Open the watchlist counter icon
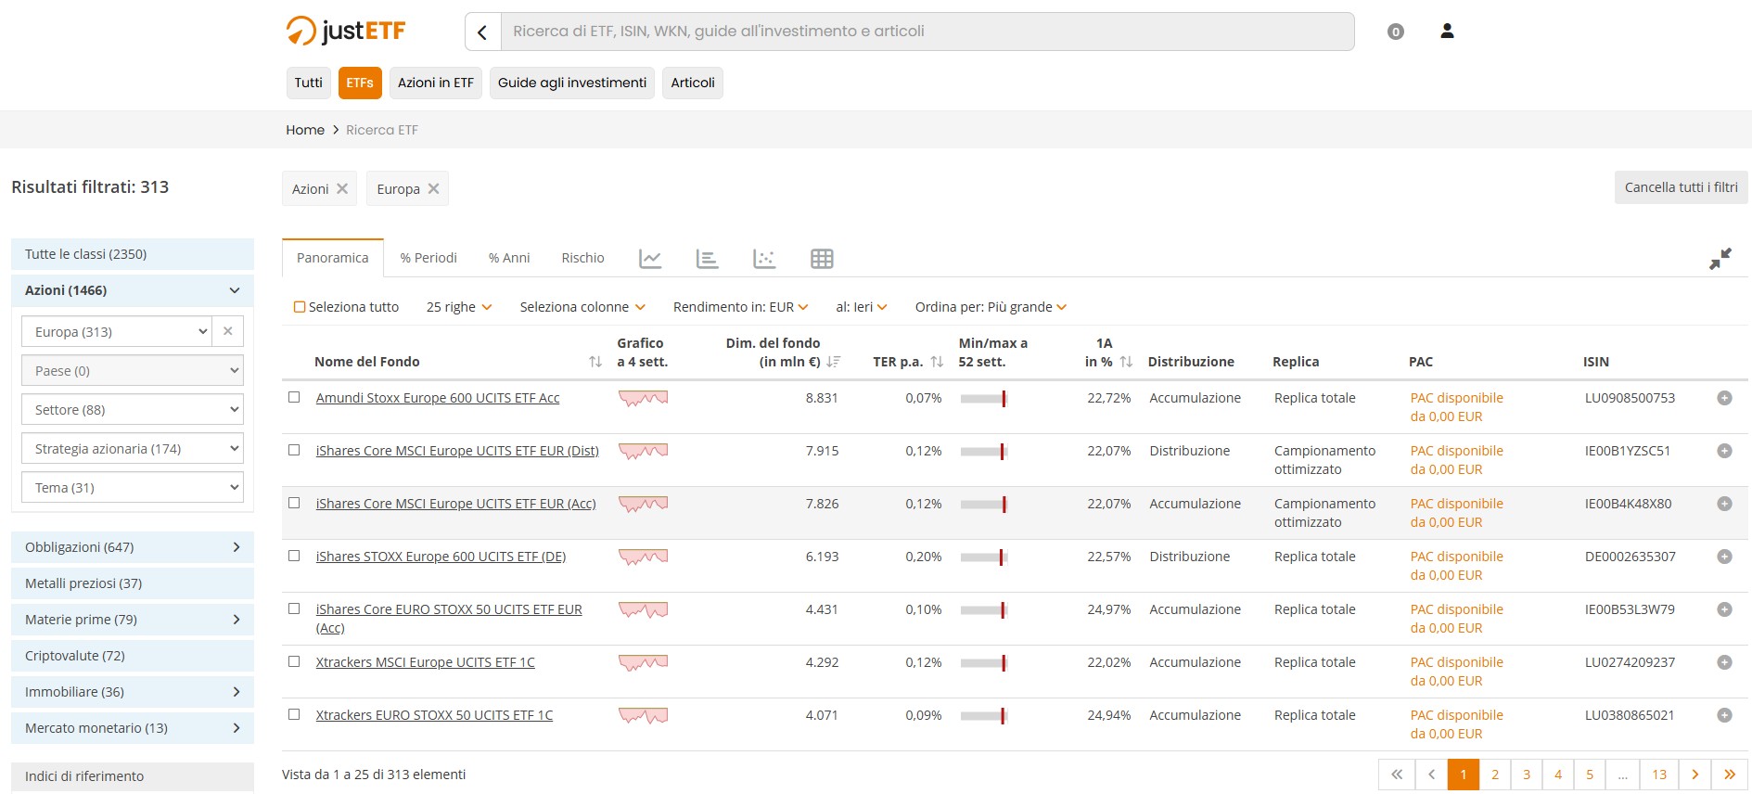The width and height of the screenshot is (1752, 794). [x=1395, y=32]
